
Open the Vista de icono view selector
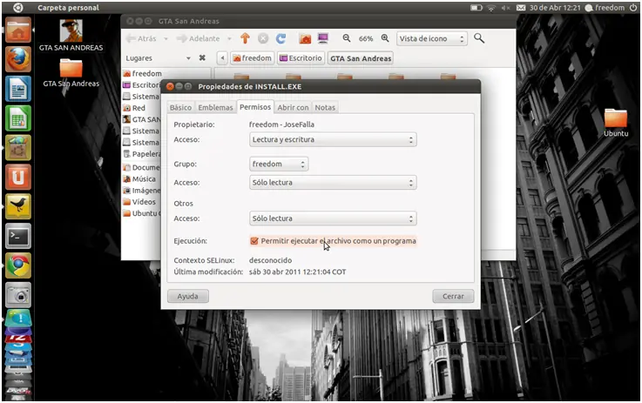(431, 38)
